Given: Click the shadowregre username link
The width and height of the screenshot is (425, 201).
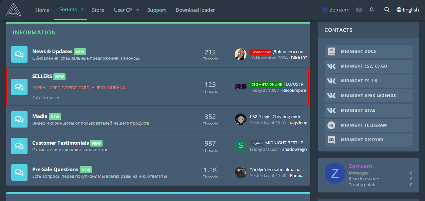Looking at the screenshot, I should (295, 149).
